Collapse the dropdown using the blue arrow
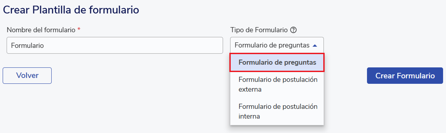Viewport: 446px width, 133px height. [x=315, y=46]
